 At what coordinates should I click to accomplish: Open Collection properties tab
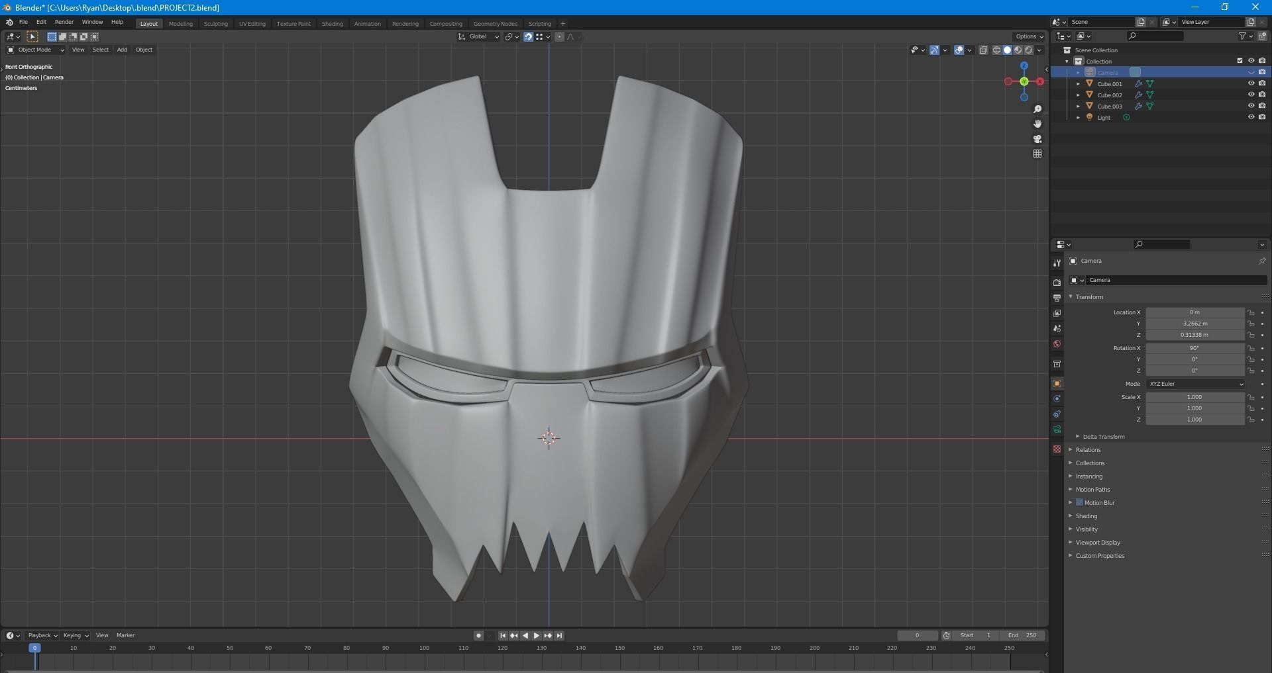1057,364
